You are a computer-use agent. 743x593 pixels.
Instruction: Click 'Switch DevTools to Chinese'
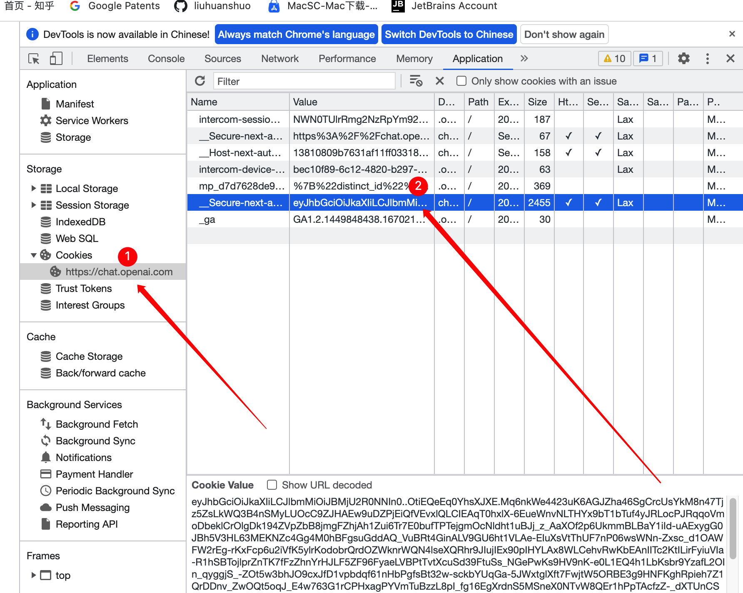(x=449, y=34)
